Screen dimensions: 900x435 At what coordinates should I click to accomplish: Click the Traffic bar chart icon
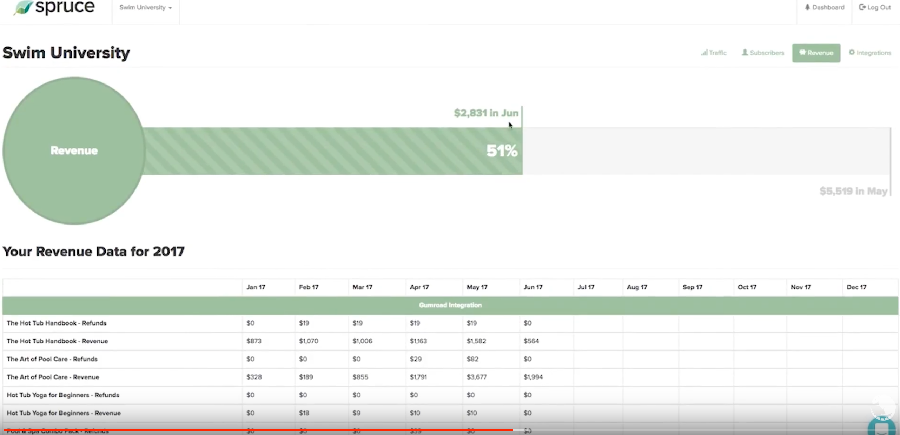coord(704,53)
